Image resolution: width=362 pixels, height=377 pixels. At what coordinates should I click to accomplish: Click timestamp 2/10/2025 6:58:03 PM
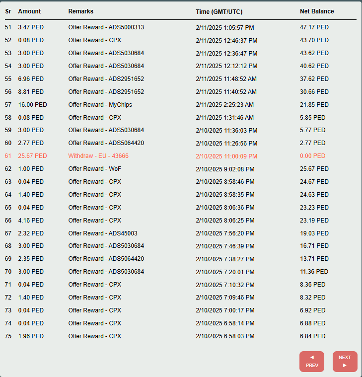pyautogui.click(x=225, y=336)
